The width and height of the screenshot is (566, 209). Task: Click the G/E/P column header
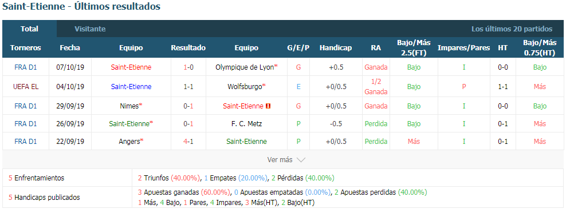[x=298, y=48]
